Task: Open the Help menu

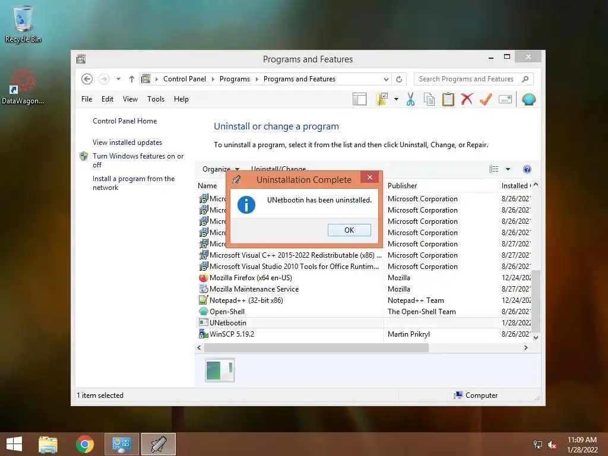Action: (x=181, y=99)
